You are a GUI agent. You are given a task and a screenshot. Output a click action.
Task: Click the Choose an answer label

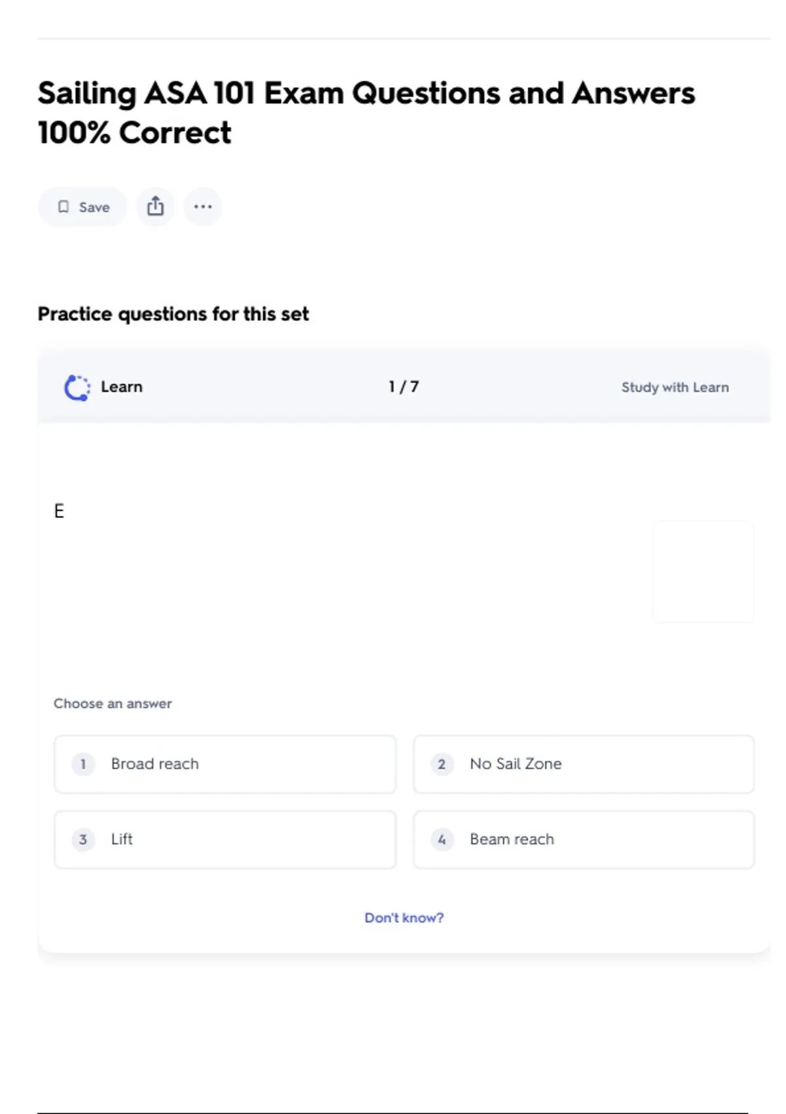tap(113, 703)
